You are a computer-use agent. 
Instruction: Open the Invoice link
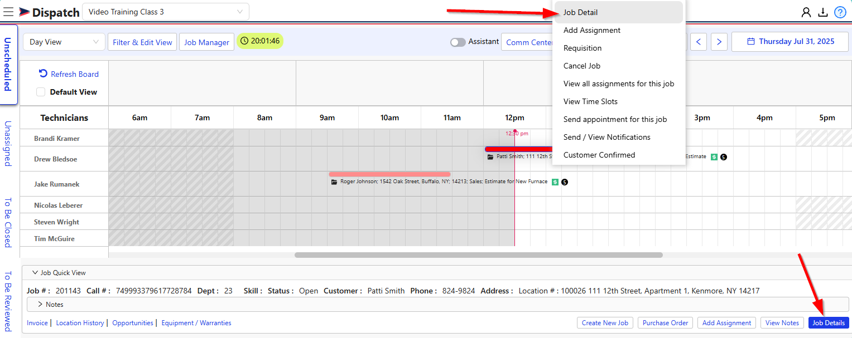coord(37,323)
